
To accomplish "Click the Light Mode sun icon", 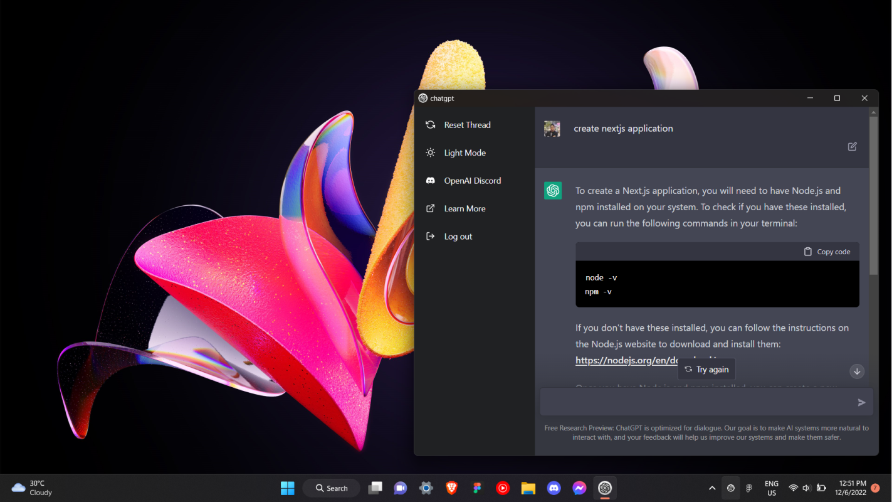I will (x=431, y=152).
